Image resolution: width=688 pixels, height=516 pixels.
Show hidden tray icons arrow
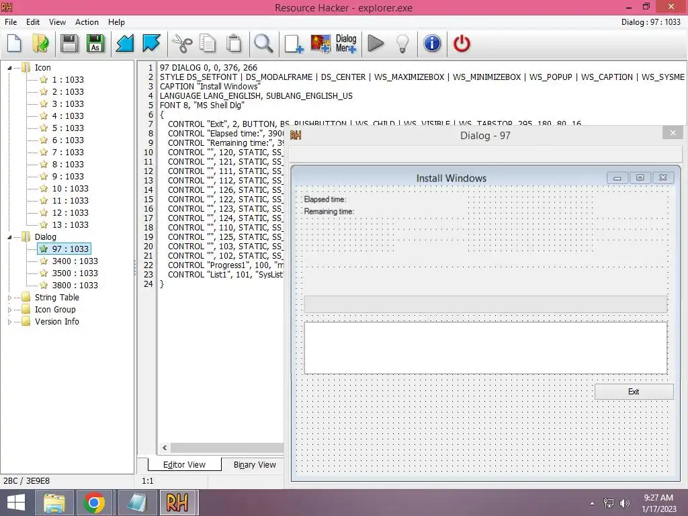[x=593, y=503]
